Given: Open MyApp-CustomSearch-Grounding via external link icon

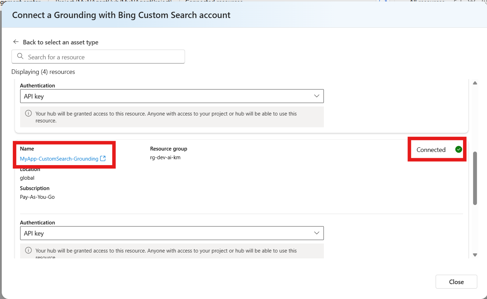Looking at the screenshot, I should coord(103,158).
